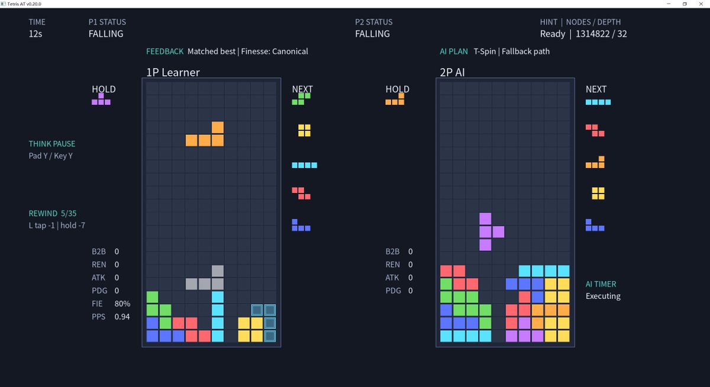This screenshot has height=387, width=710.
Task: Click the highlighted hint cells on 1P board
Action: [x=264, y=323]
